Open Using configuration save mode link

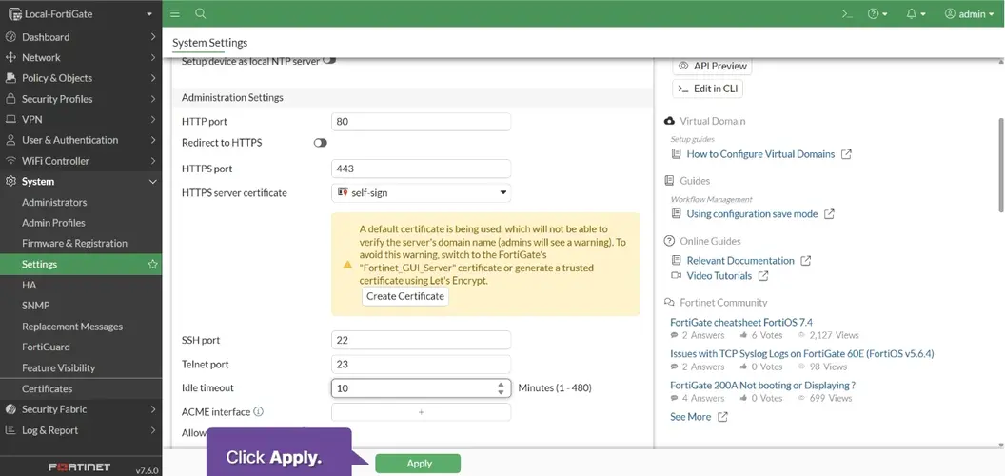tap(752, 213)
